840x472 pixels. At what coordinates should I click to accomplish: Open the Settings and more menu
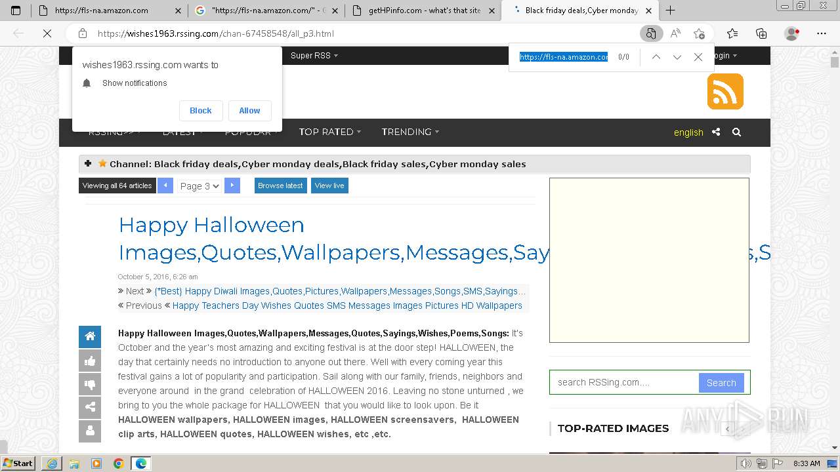[822, 33]
